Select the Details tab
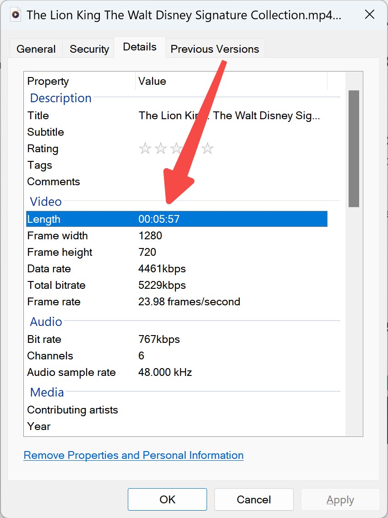The image size is (388, 518). coord(140,47)
